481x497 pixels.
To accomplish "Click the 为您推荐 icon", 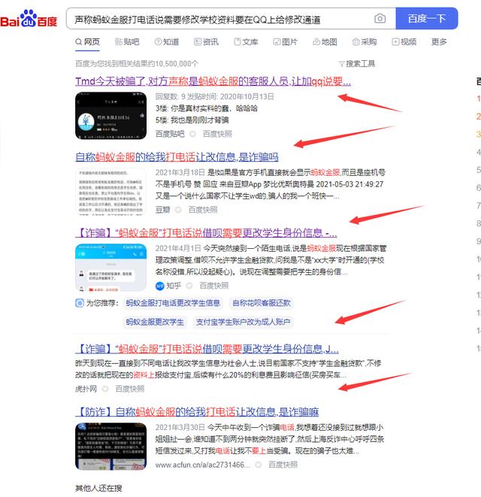I will click(80, 303).
